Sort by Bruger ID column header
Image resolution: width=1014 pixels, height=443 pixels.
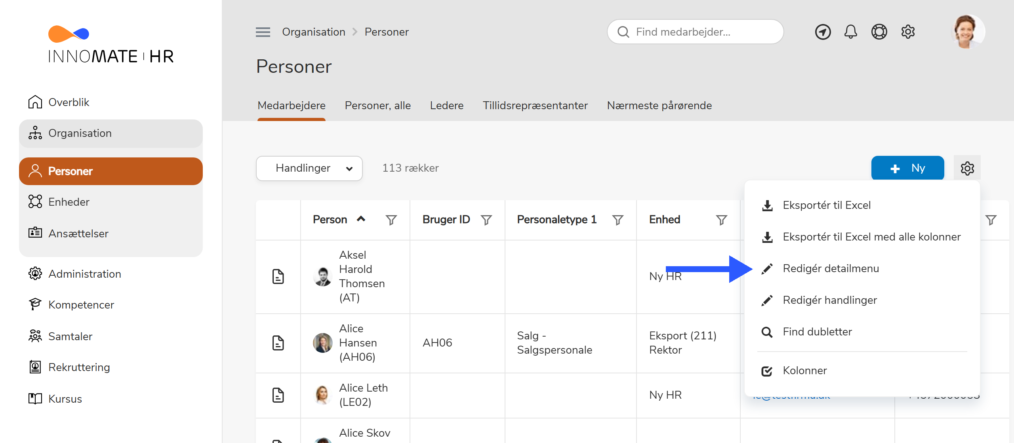click(446, 220)
